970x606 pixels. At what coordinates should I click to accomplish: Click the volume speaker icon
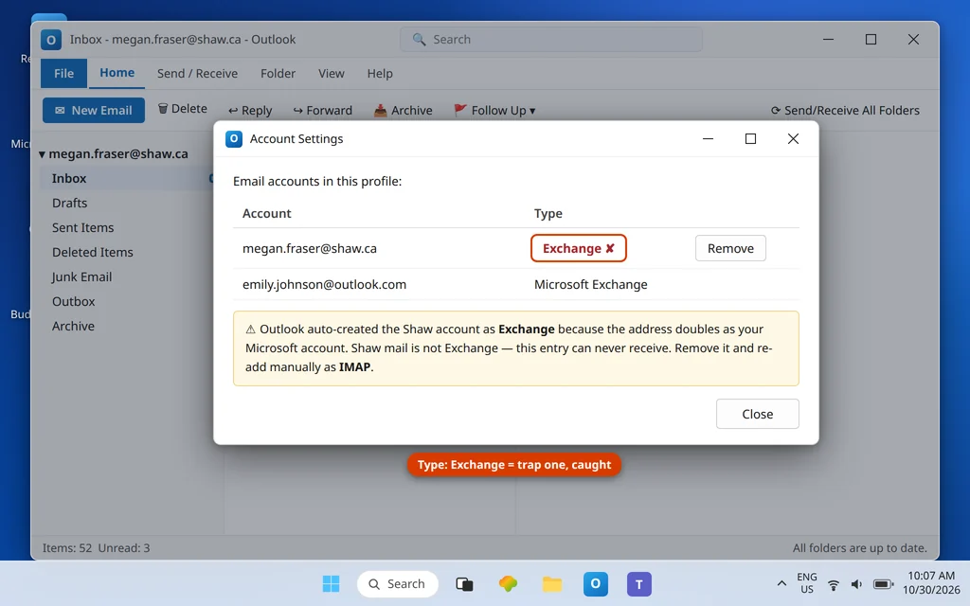point(856,584)
